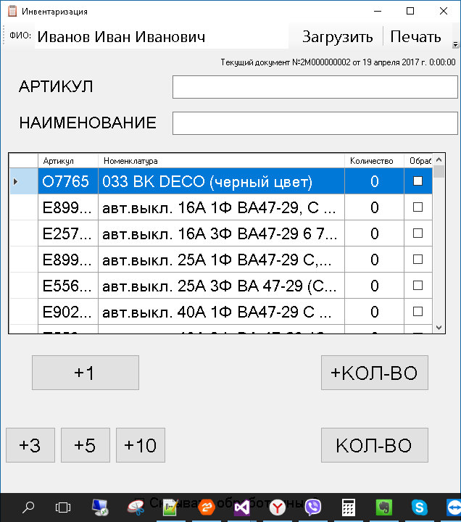Viewport: 461px width, 522px height.
Task: Expand the toolbar overflow arrow near Печать
Action: point(455,44)
